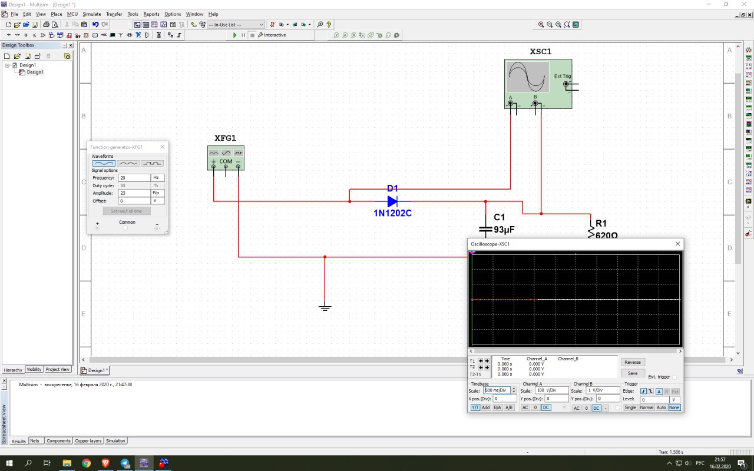This screenshot has height=471, width=754.
Task: Switch to Visibility tab
Action: (34, 369)
